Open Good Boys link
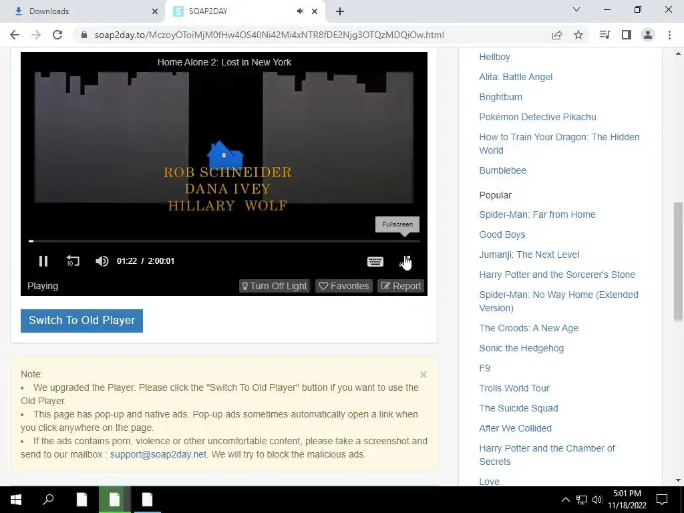 (502, 234)
